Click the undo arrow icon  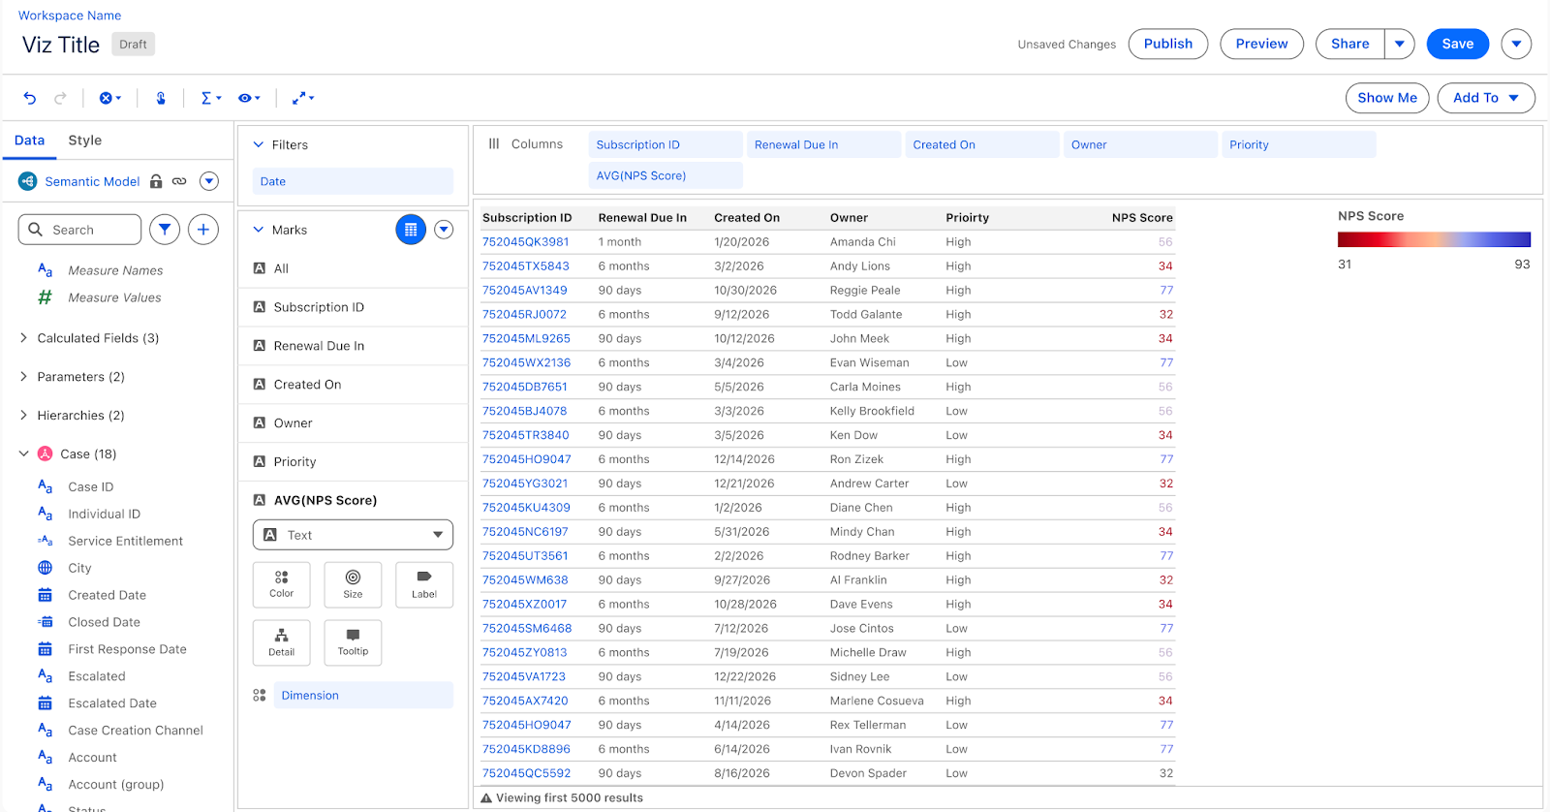coord(30,98)
